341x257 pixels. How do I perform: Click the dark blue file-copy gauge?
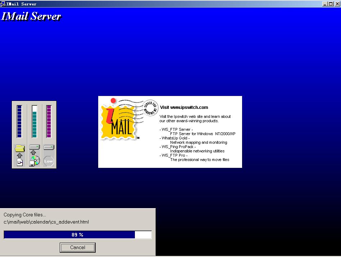pos(20,121)
